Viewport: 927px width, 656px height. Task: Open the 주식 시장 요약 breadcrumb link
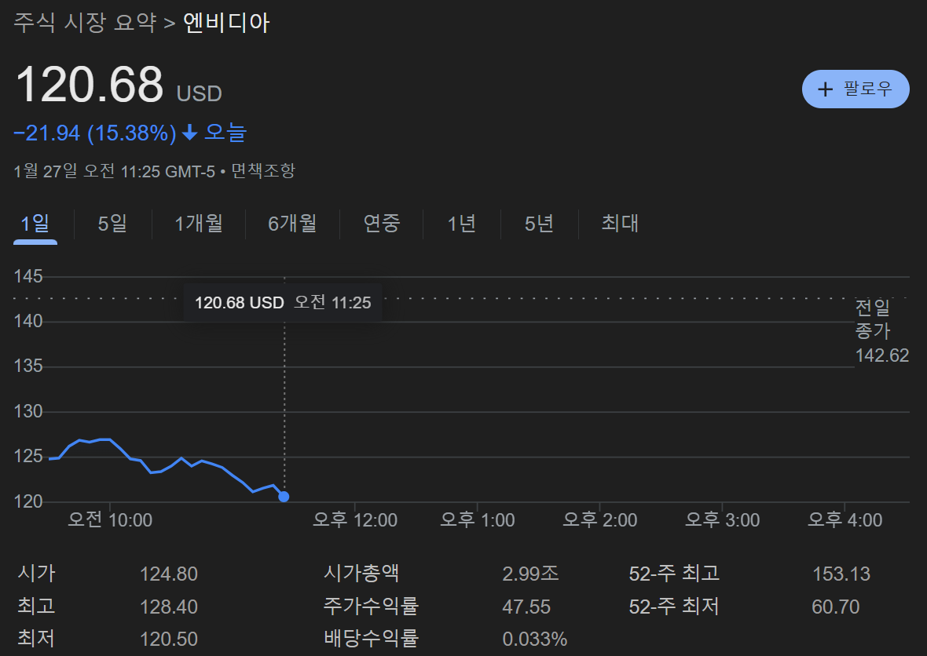tap(85, 23)
